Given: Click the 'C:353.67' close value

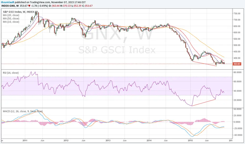Looking at the screenshot, I should [x=87, y=6].
